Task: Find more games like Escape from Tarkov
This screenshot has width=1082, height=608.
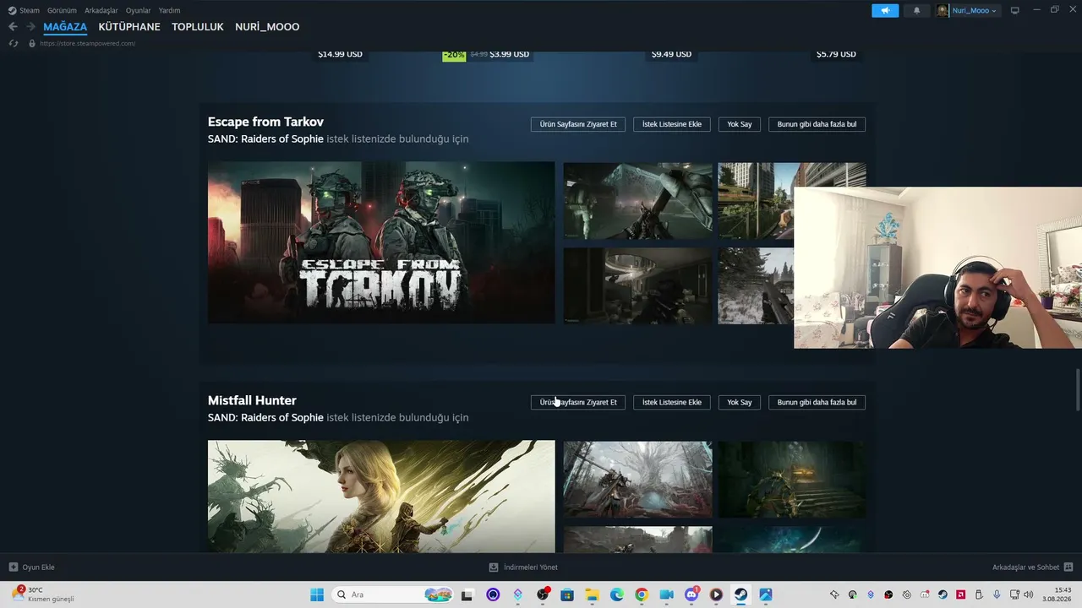Action: [x=817, y=124]
